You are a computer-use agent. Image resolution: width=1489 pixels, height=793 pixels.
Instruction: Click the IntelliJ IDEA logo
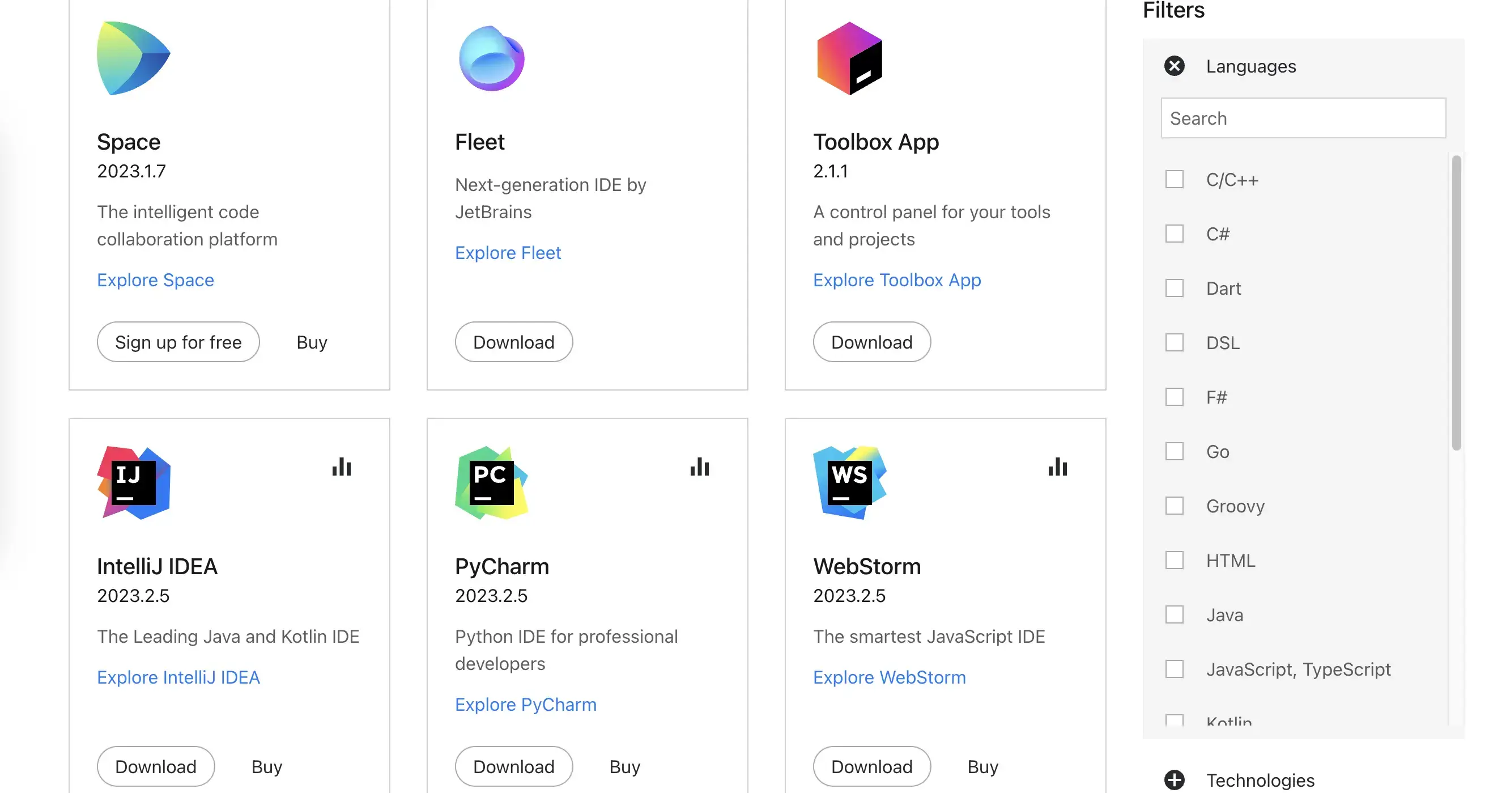(x=134, y=482)
